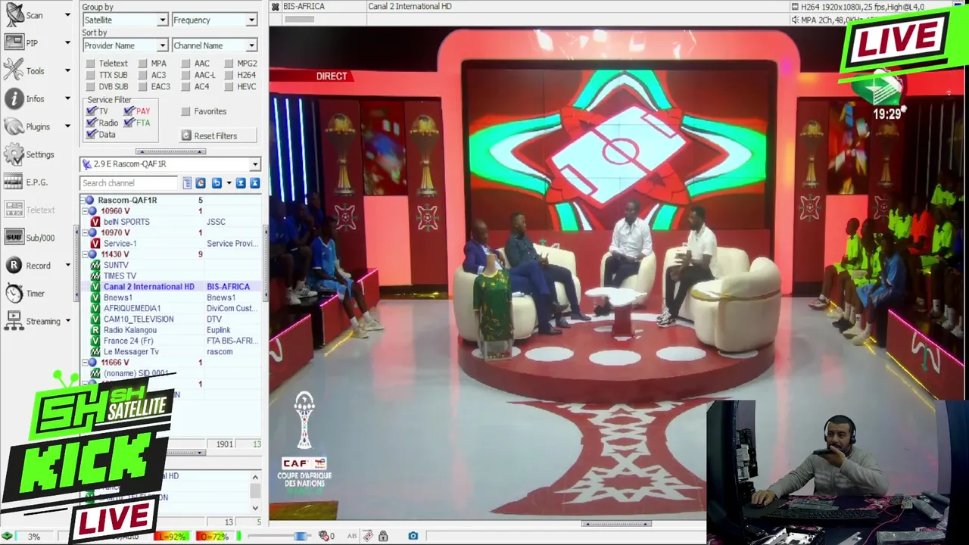The width and height of the screenshot is (969, 545).
Task: Tick the H264 filter checkbox
Action: click(x=229, y=75)
